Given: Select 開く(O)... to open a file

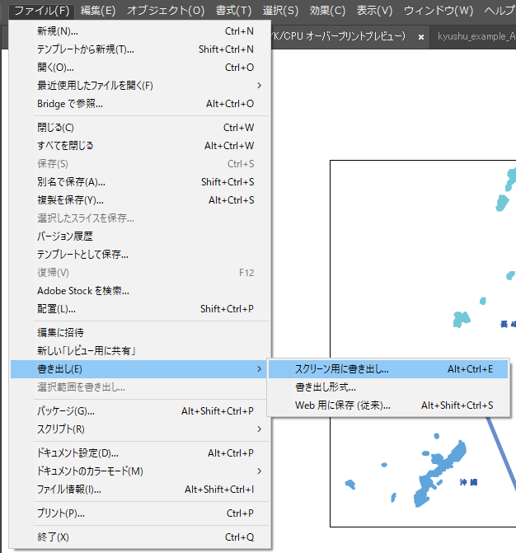Looking at the screenshot, I should (55, 68).
